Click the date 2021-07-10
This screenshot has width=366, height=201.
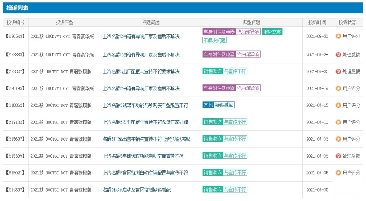[317, 122]
